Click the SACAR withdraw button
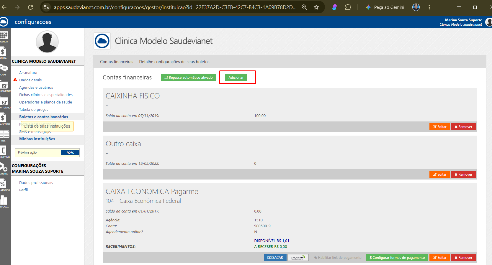The image size is (492, 265). [x=275, y=258]
